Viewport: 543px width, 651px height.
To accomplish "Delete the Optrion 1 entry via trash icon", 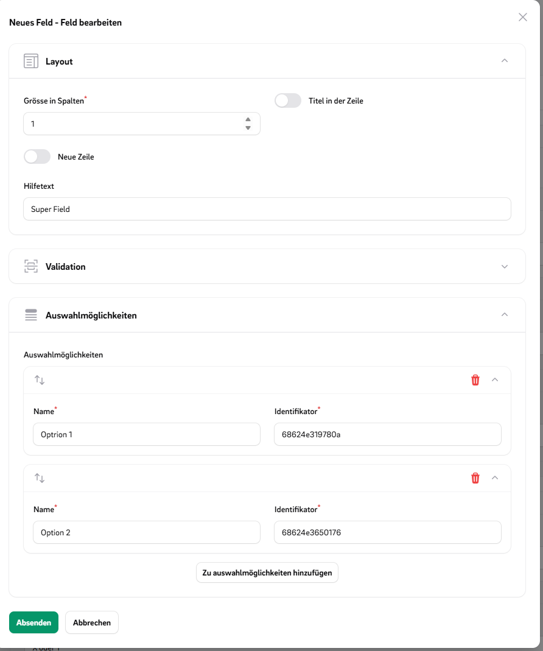I will pyautogui.click(x=475, y=380).
